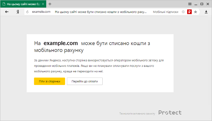Viewport: 212px width, 121px height.
Task: Open downloads with the arrow icon
Action: (206, 12)
